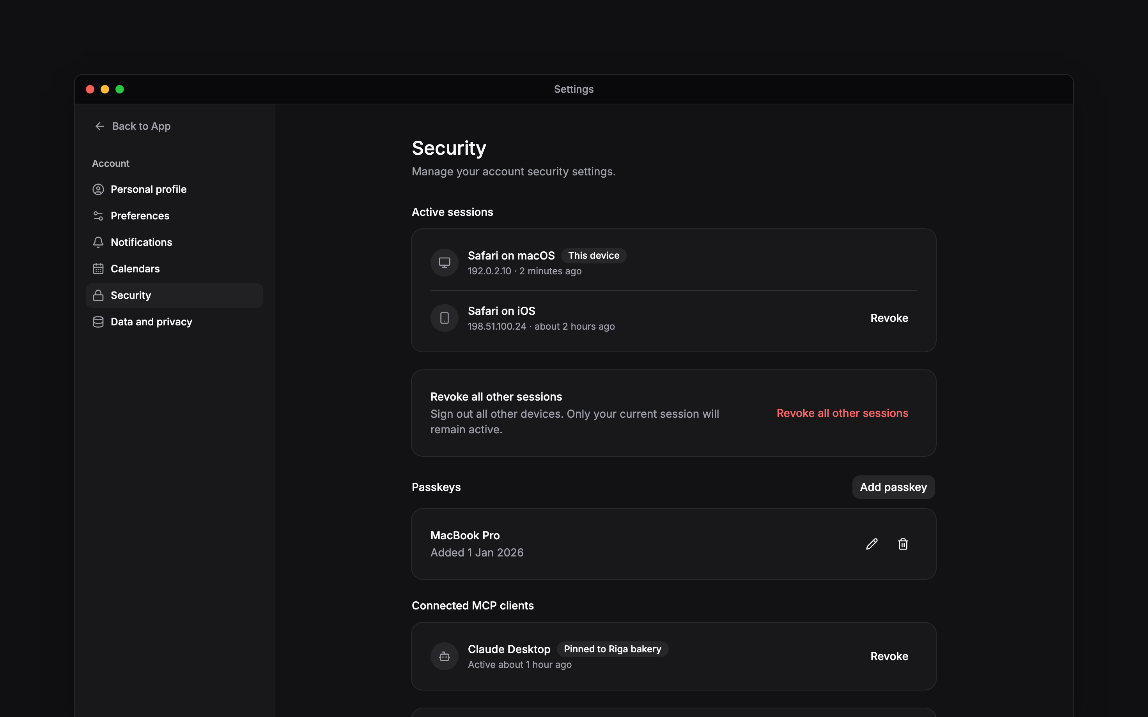Click the Security lock icon in the sidebar
1148x717 pixels.
[x=98, y=295]
